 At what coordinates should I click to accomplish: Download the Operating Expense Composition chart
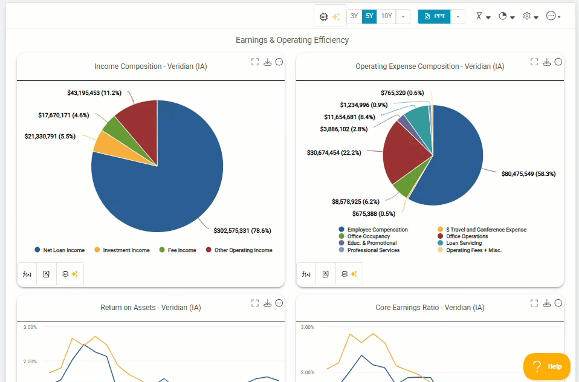pos(546,62)
